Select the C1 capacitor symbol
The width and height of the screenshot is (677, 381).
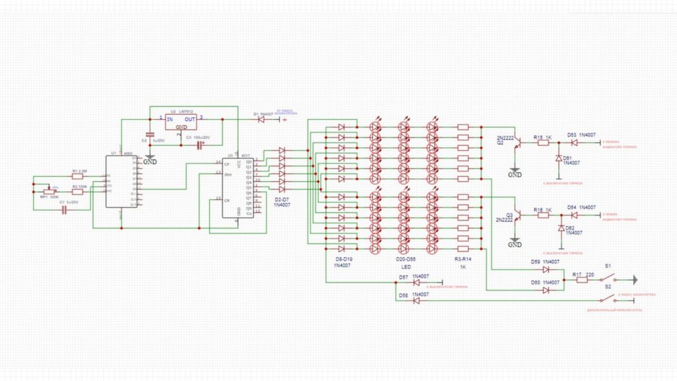point(64,210)
